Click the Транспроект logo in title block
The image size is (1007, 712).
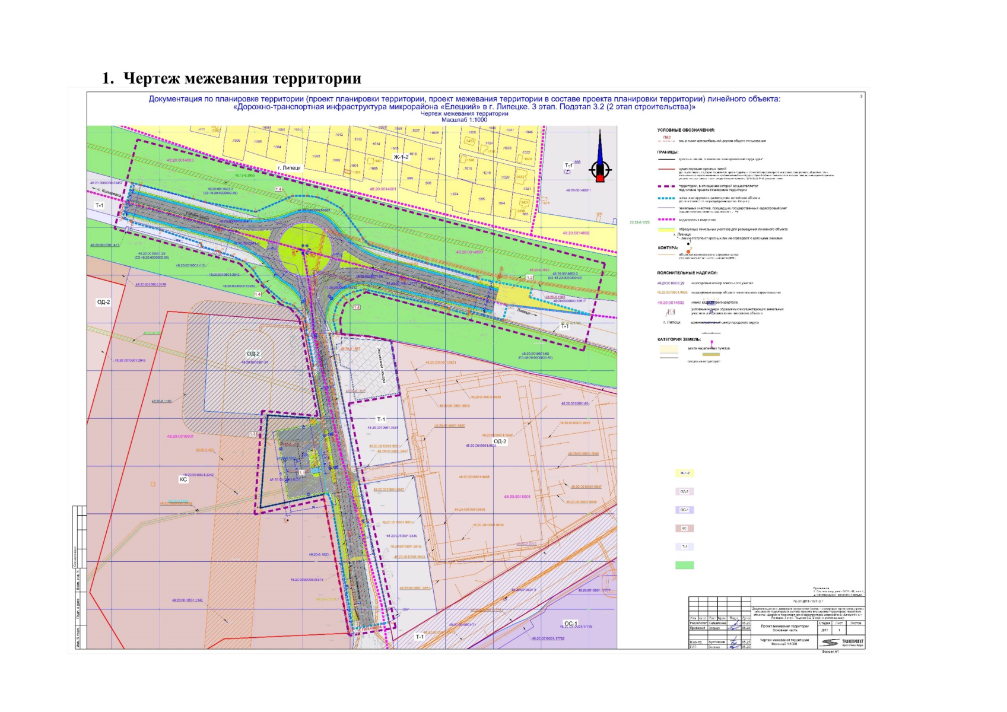[842, 643]
